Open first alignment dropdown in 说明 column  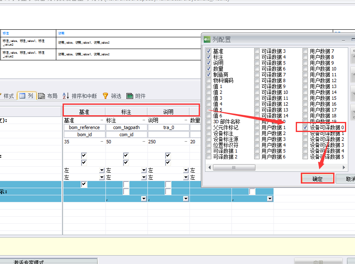(x=186, y=170)
